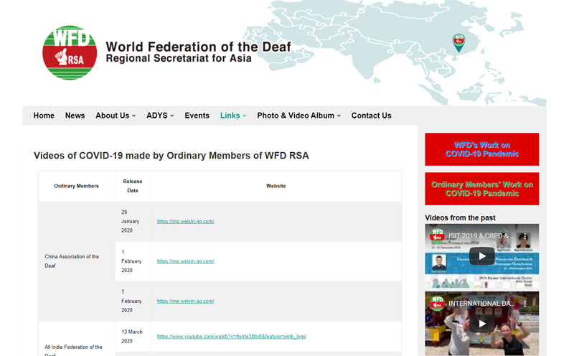Open the ISIT 2019 video options menu
Image resolution: width=574 pixels, height=356 pixels.
pyautogui.click(x=524, y=236)
